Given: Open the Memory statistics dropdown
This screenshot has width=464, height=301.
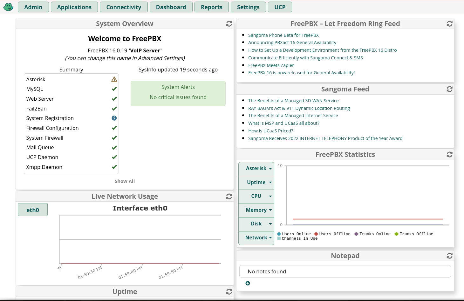Looking at the screenshot, I should tap(256, 210).
